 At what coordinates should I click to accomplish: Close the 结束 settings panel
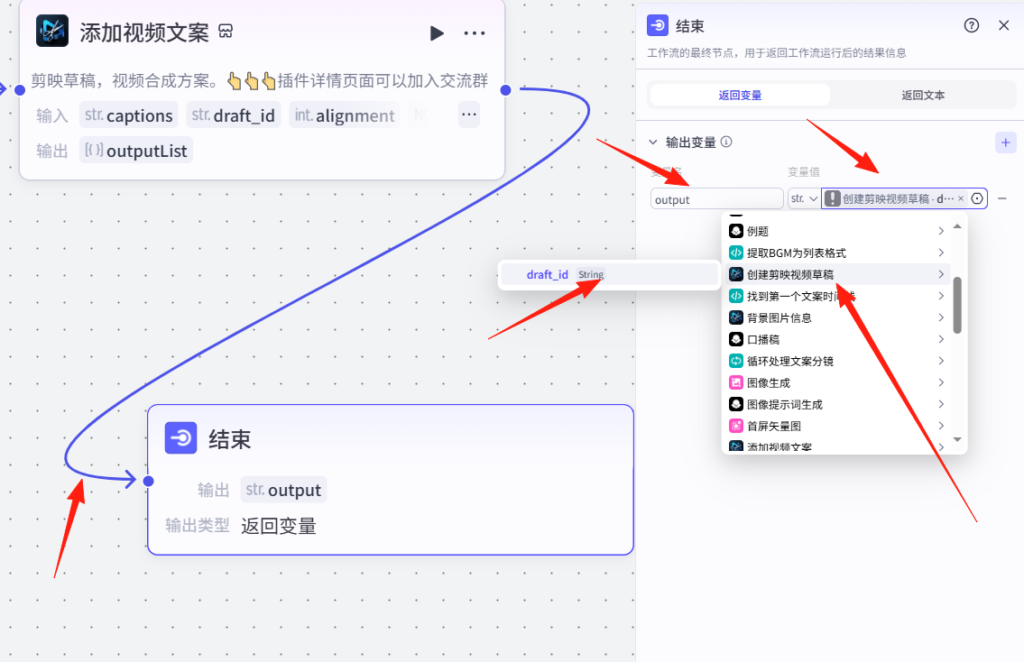coord(1003,25)
